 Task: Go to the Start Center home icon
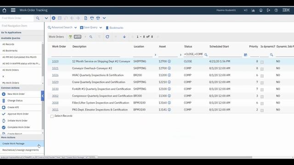click(4, 10)
